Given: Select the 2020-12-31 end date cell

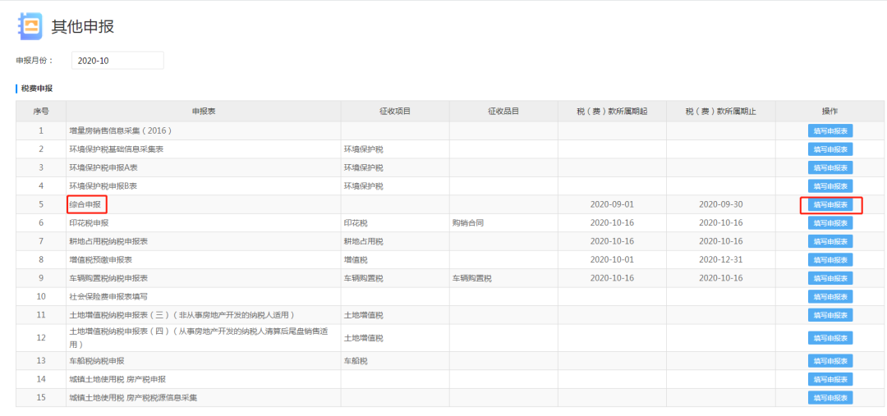Looking at the screenshot, I should (x=721, y=259).
